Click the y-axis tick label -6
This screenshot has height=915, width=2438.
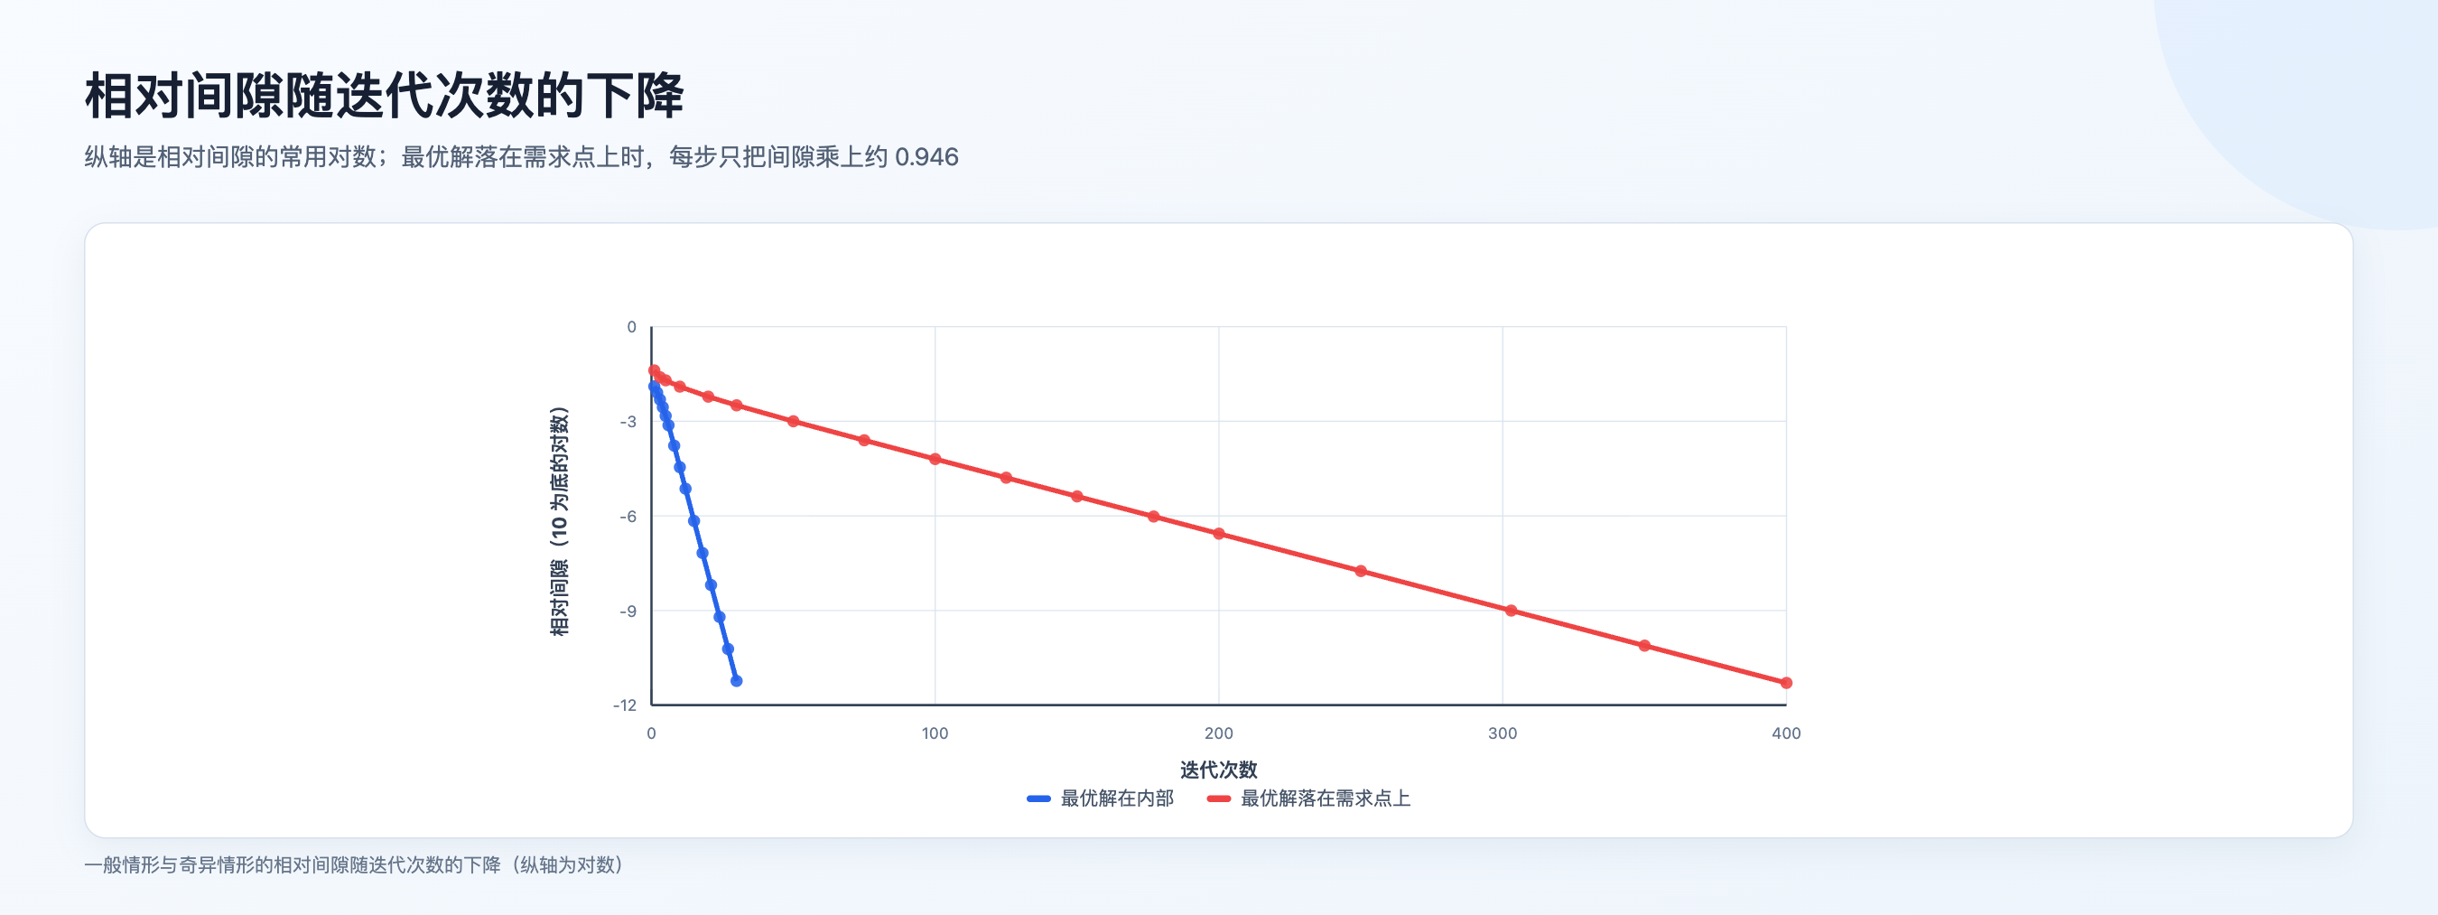point(628,517)
